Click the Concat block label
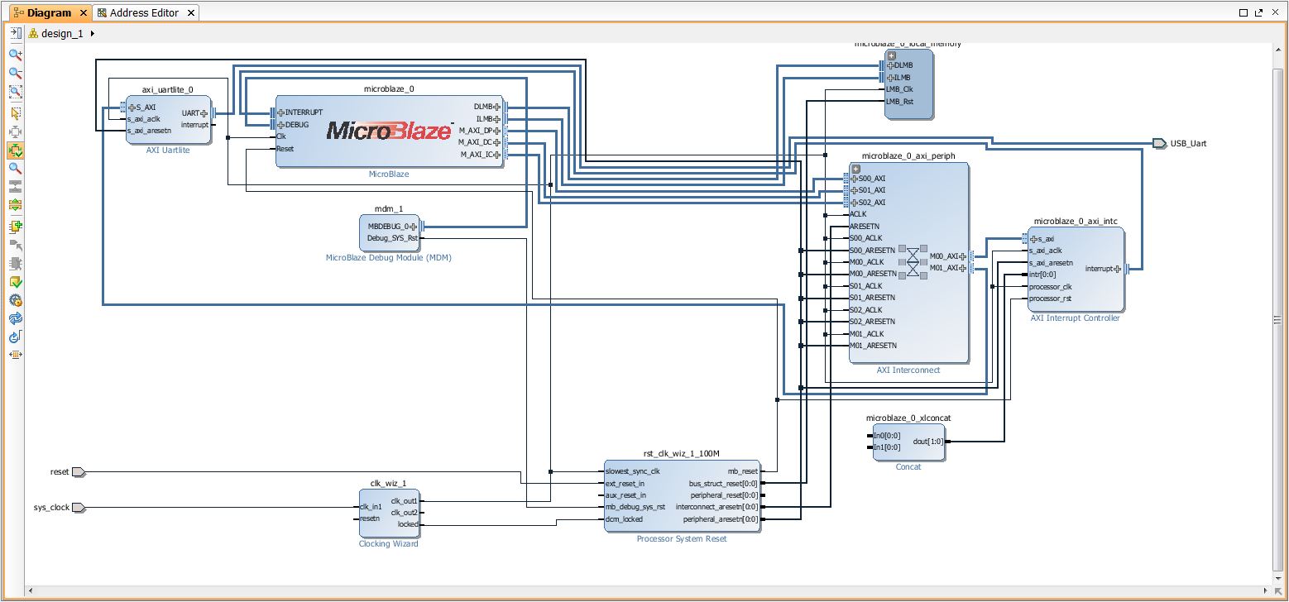The width and height of the screenshot is (1289, 602). click(x=908, y=467)
